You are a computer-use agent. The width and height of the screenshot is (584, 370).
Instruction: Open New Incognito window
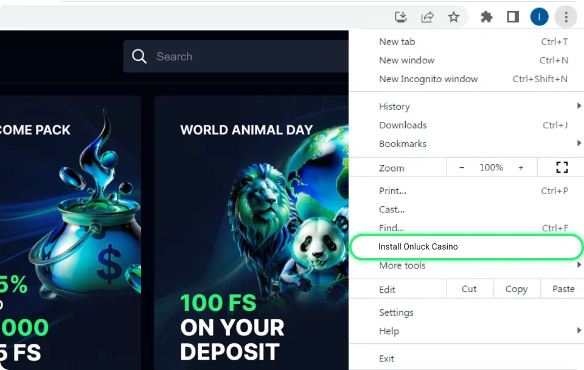pos(428,79)
